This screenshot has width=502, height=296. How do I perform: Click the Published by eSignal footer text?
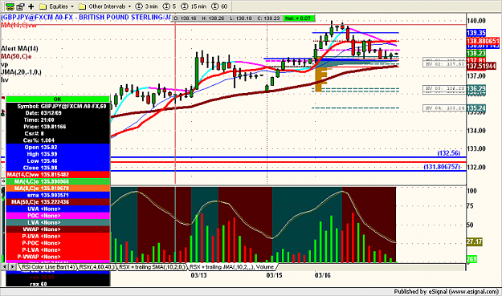[x=447, y=291]
